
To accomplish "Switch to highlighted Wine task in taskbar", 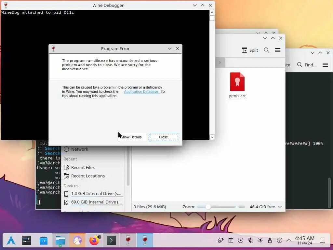I will pyautogui.click(x=145, y=241).
